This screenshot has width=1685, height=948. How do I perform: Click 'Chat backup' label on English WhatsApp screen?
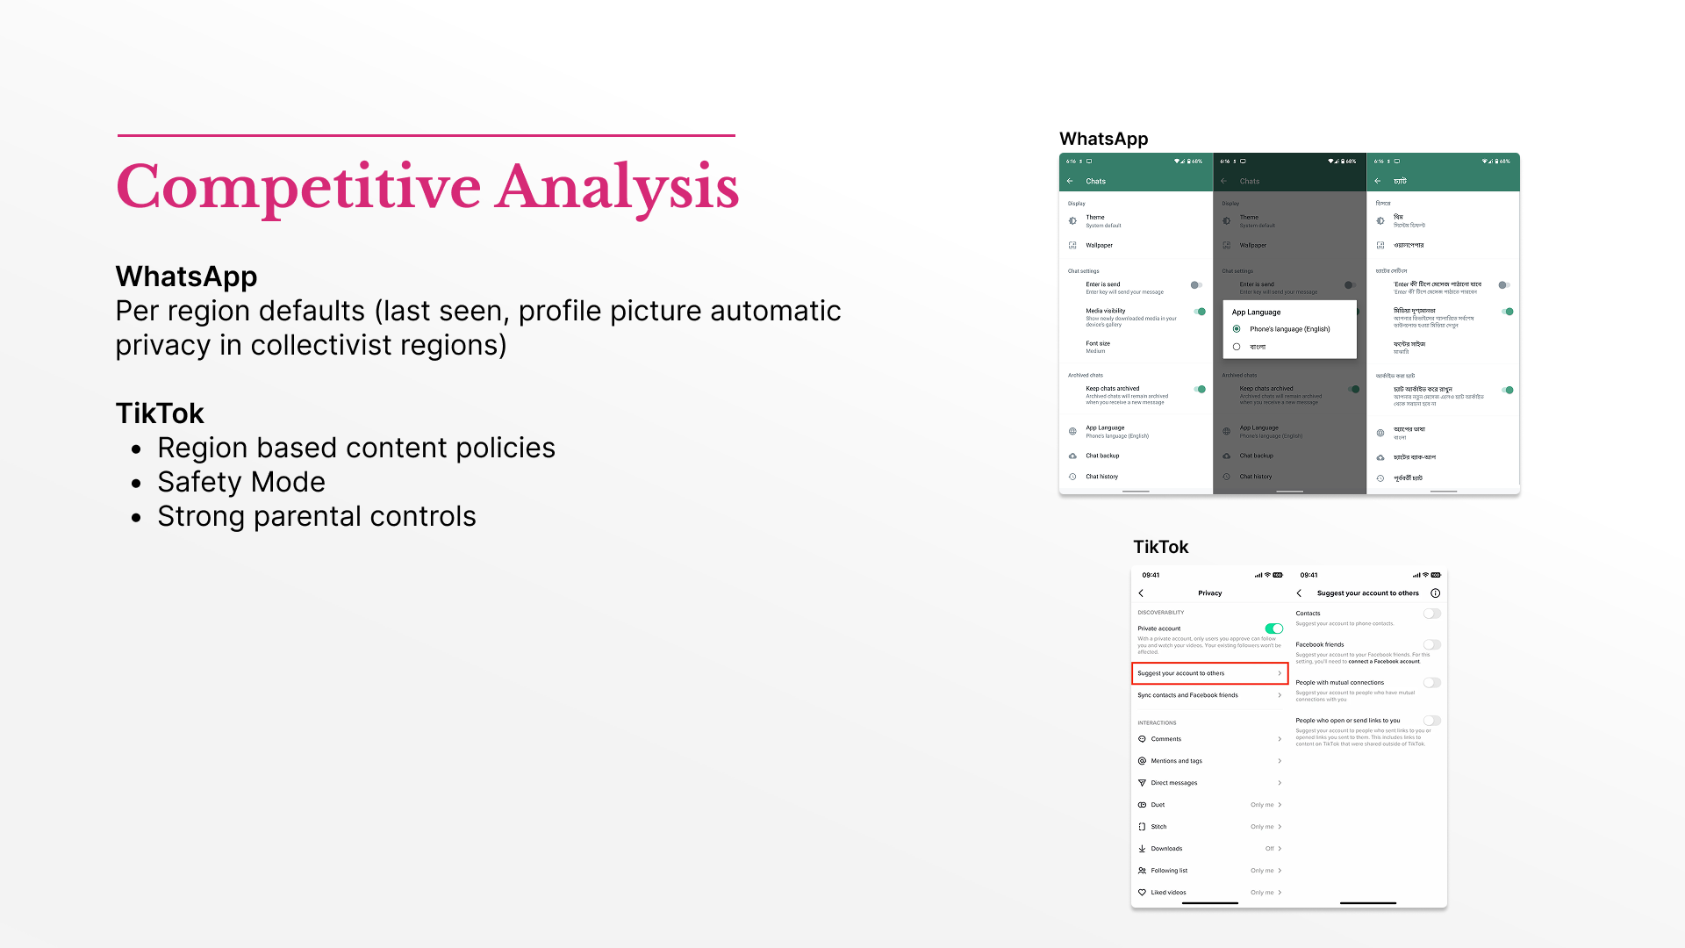pos(1102,456)
